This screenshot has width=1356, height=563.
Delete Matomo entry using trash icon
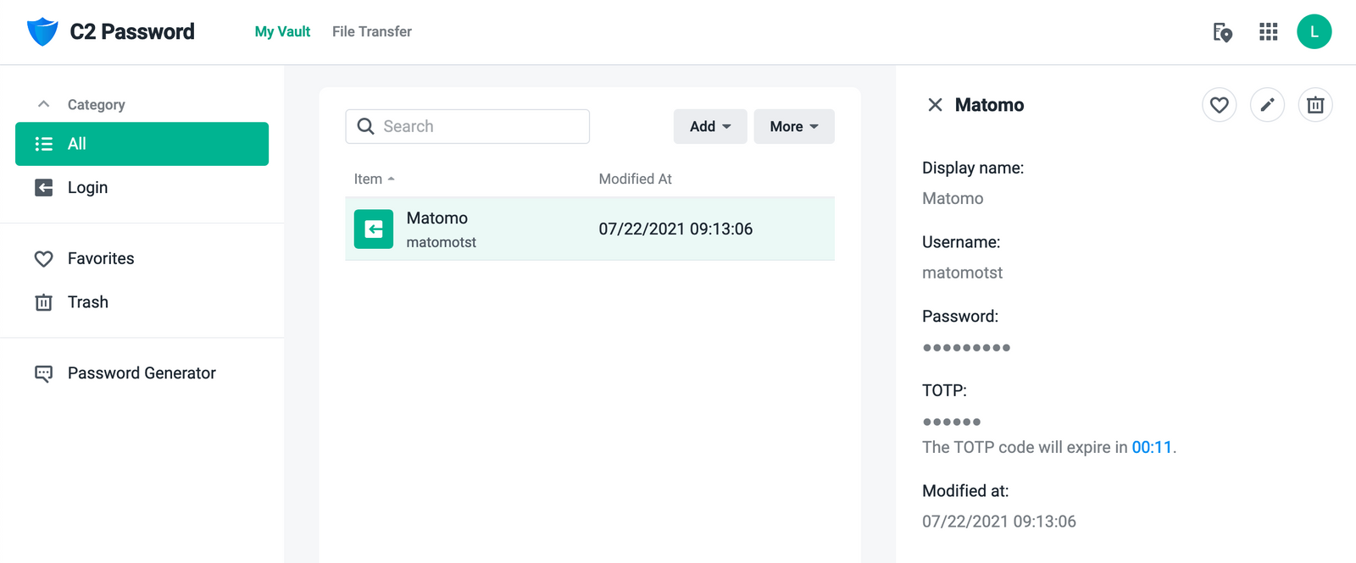pos(1315,105)
